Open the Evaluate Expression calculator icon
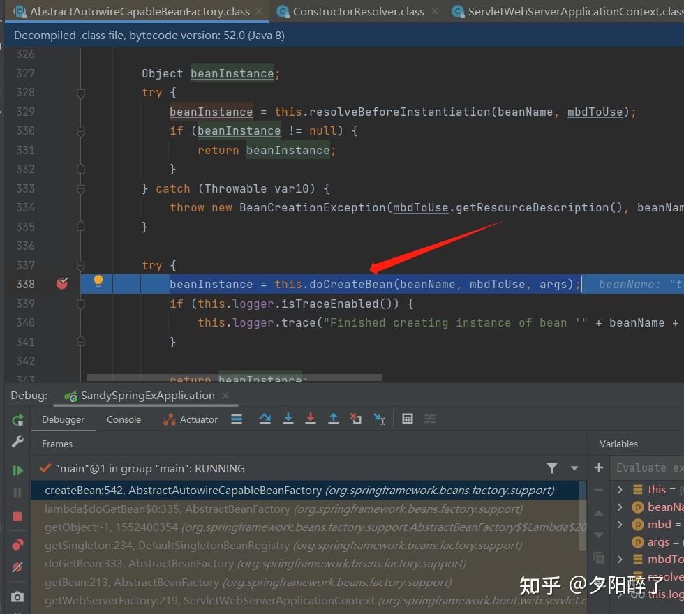The image size is (684, 614). click(408, 419)
